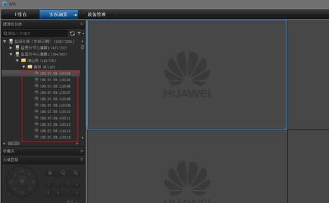Move PTZ camera diagonally up-left
329x203 pixels.
click(15, 175)
